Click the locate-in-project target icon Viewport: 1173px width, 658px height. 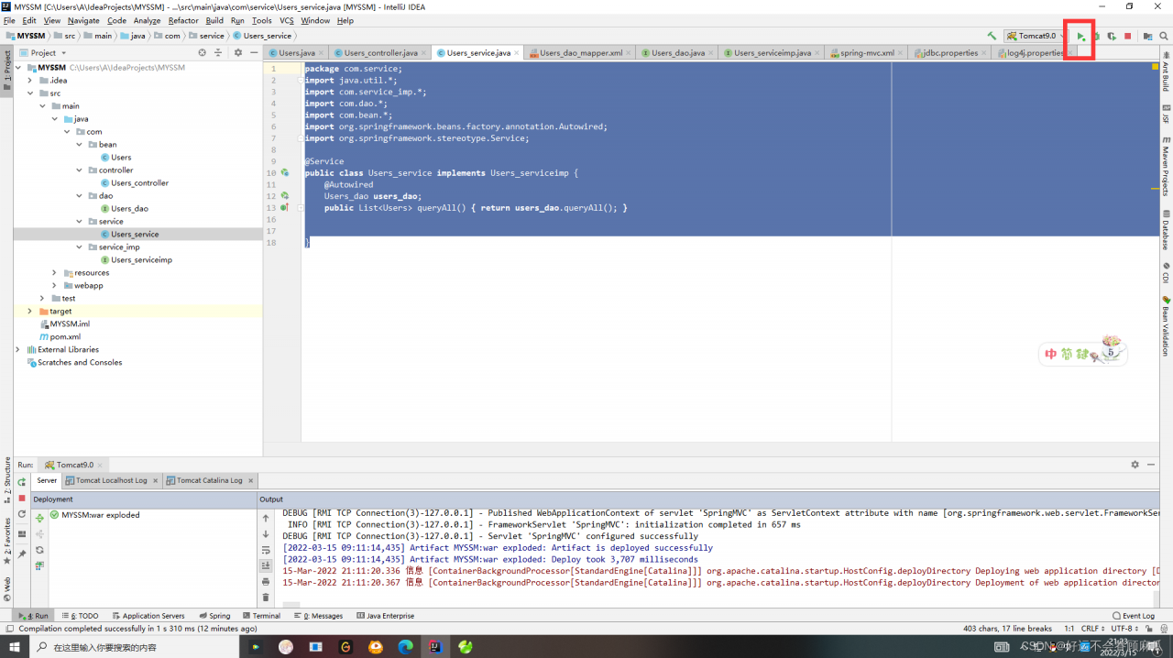tap(203, 52)
